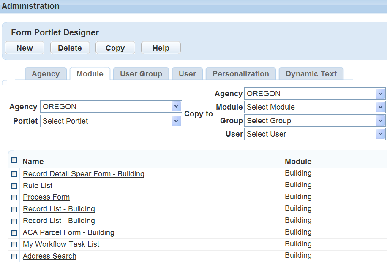Switch to the Agency tab
387x262 pixels.
[46, 74]
